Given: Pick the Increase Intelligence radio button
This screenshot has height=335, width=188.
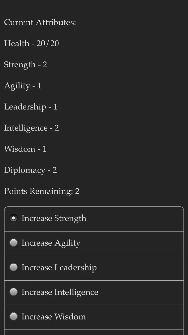Looking at the screenshot, I should [14, 292].
